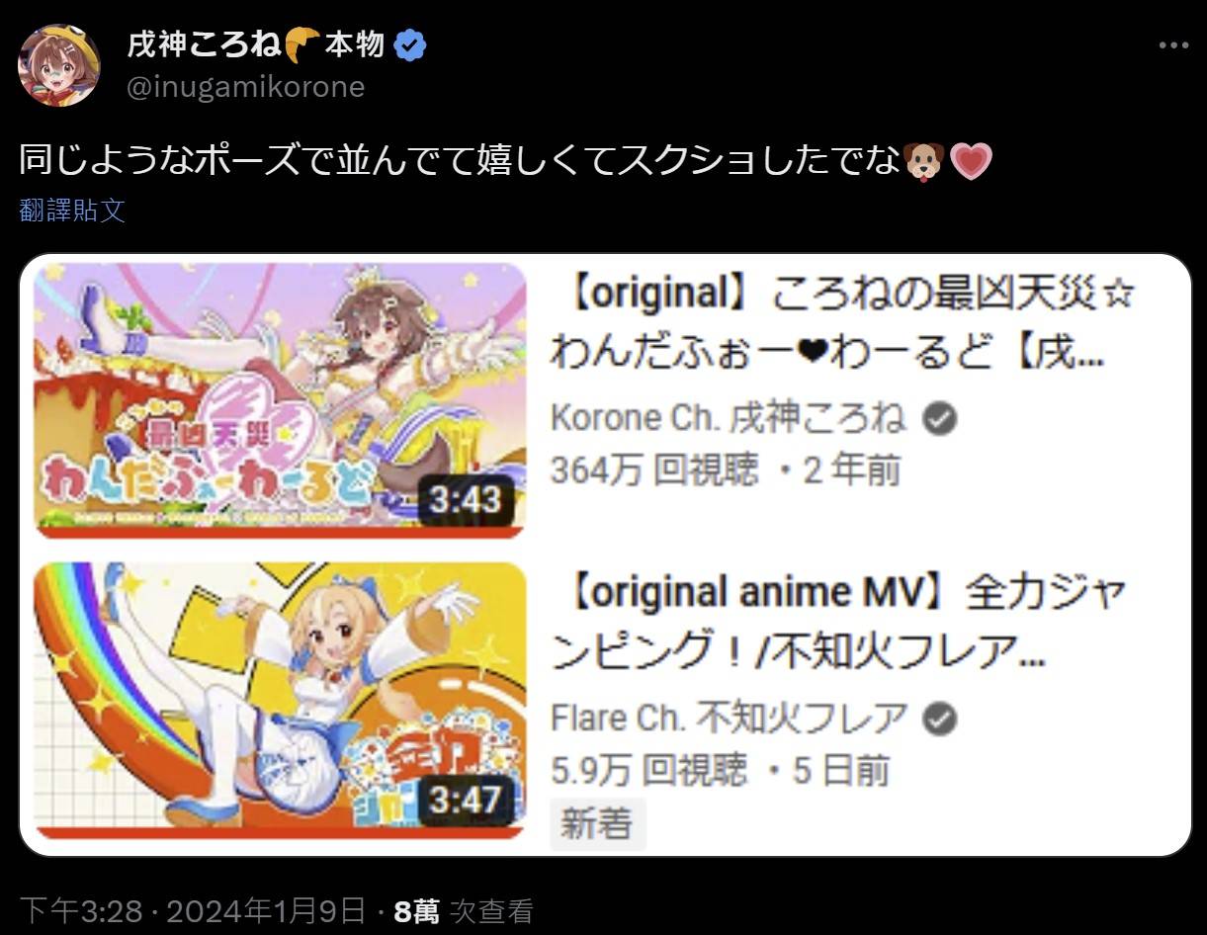This screenshot has width=1207, height=935.
Task: Open the わんだふぉーわーるど video thumbnail
Action: 280,400
